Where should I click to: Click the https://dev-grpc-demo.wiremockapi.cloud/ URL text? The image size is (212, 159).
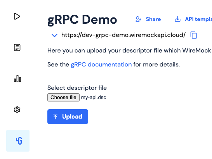(123, 35)
